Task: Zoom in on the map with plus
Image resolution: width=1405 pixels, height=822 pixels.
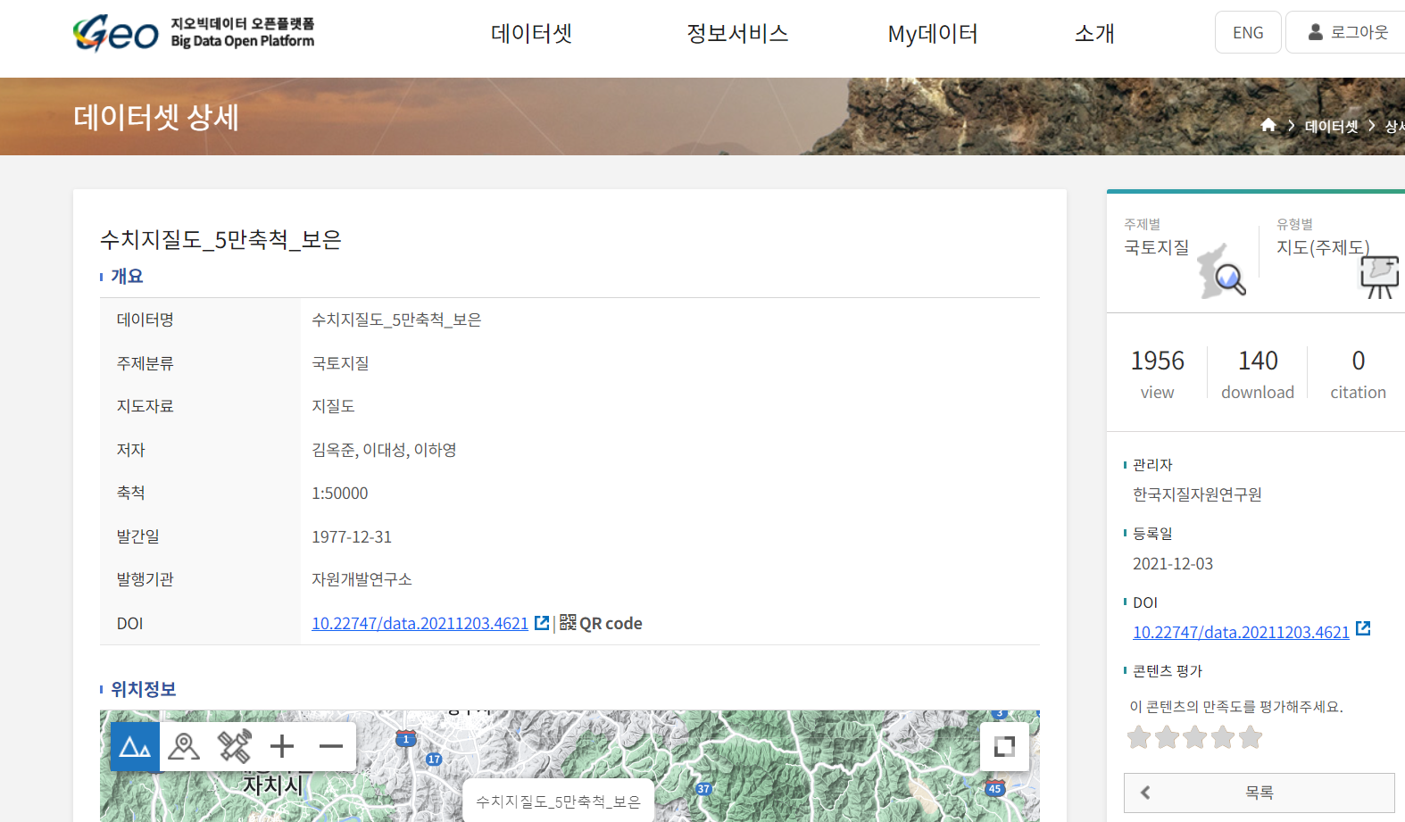Action: coord(282,746)
